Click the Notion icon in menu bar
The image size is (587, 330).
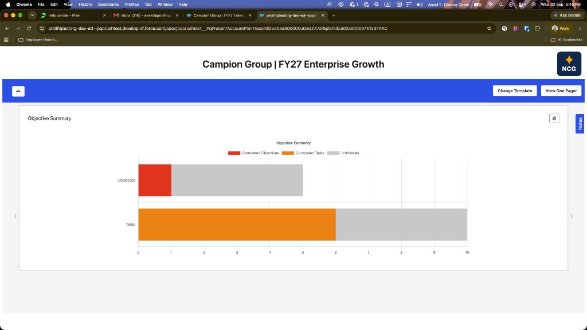399,5
